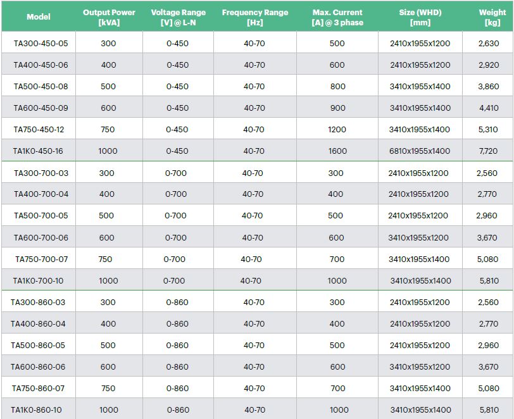Viewport: 514px width, 419px height.
Task: Click the Frequency Range [Hz] header
Action: pyautogui.click(x=254, y=17)
